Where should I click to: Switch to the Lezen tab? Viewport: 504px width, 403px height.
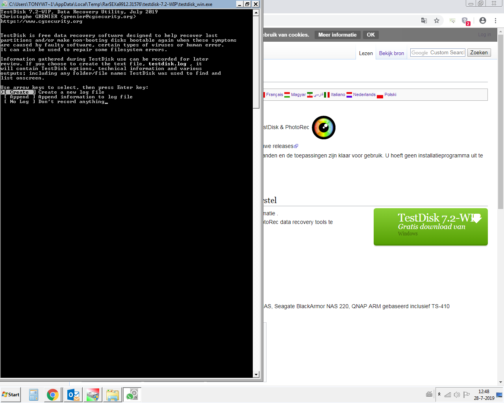pyautogui.click(x=366, y=53)
